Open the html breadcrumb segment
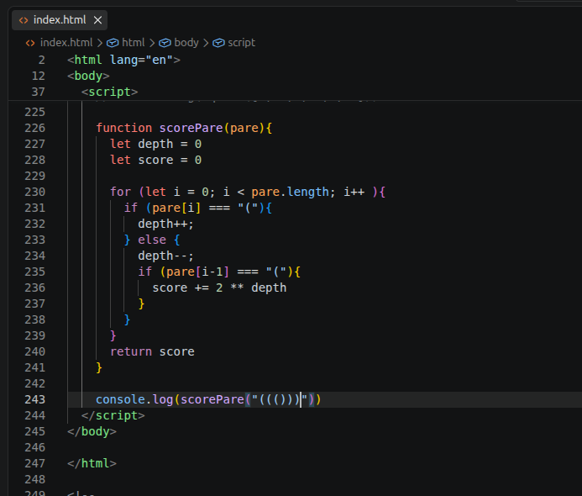The image size is (582, 496). (134, 43)
